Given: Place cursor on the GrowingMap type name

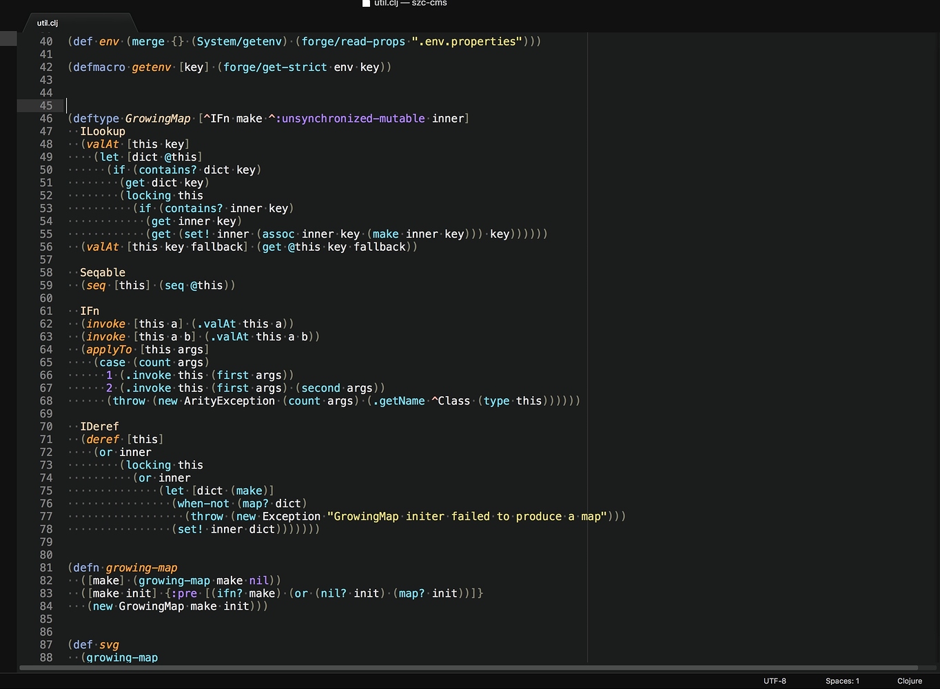Looking at the screenshot, I should (158, 118).
